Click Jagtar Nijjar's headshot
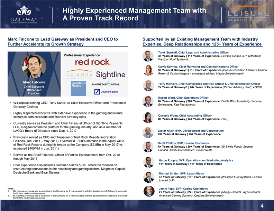 point(148,132)
